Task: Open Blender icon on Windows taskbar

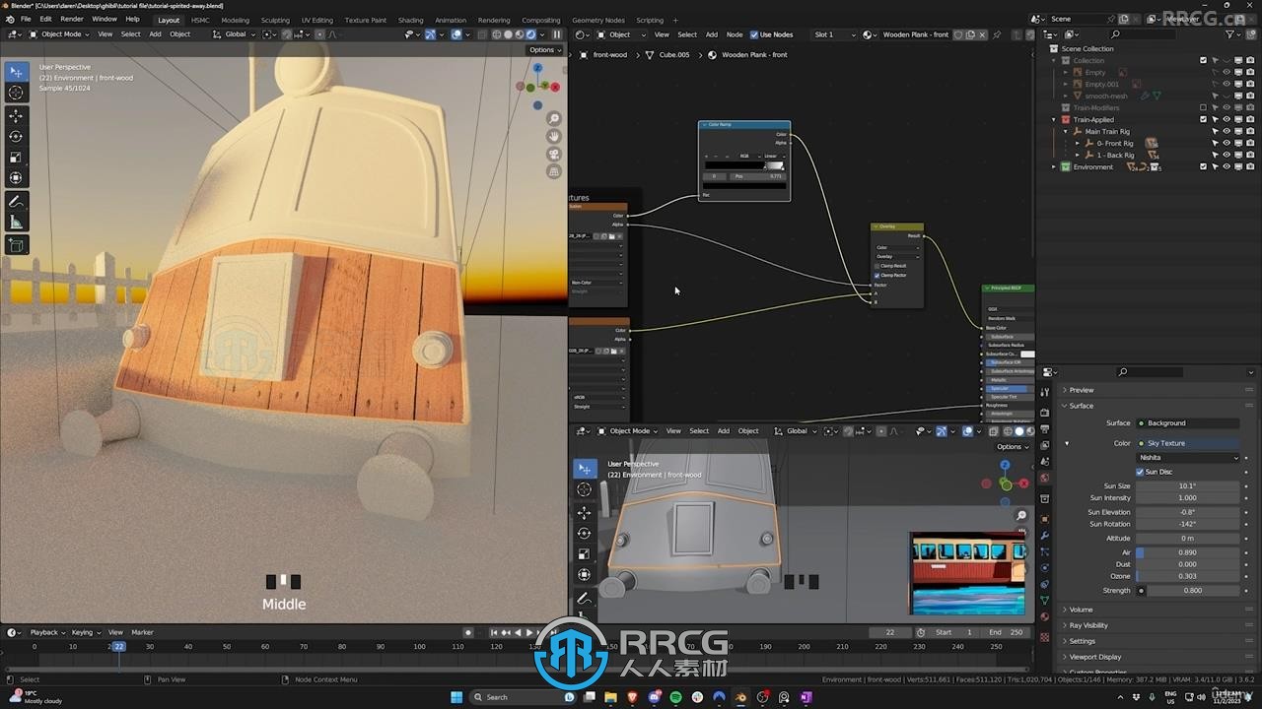Action: [740, 697]
